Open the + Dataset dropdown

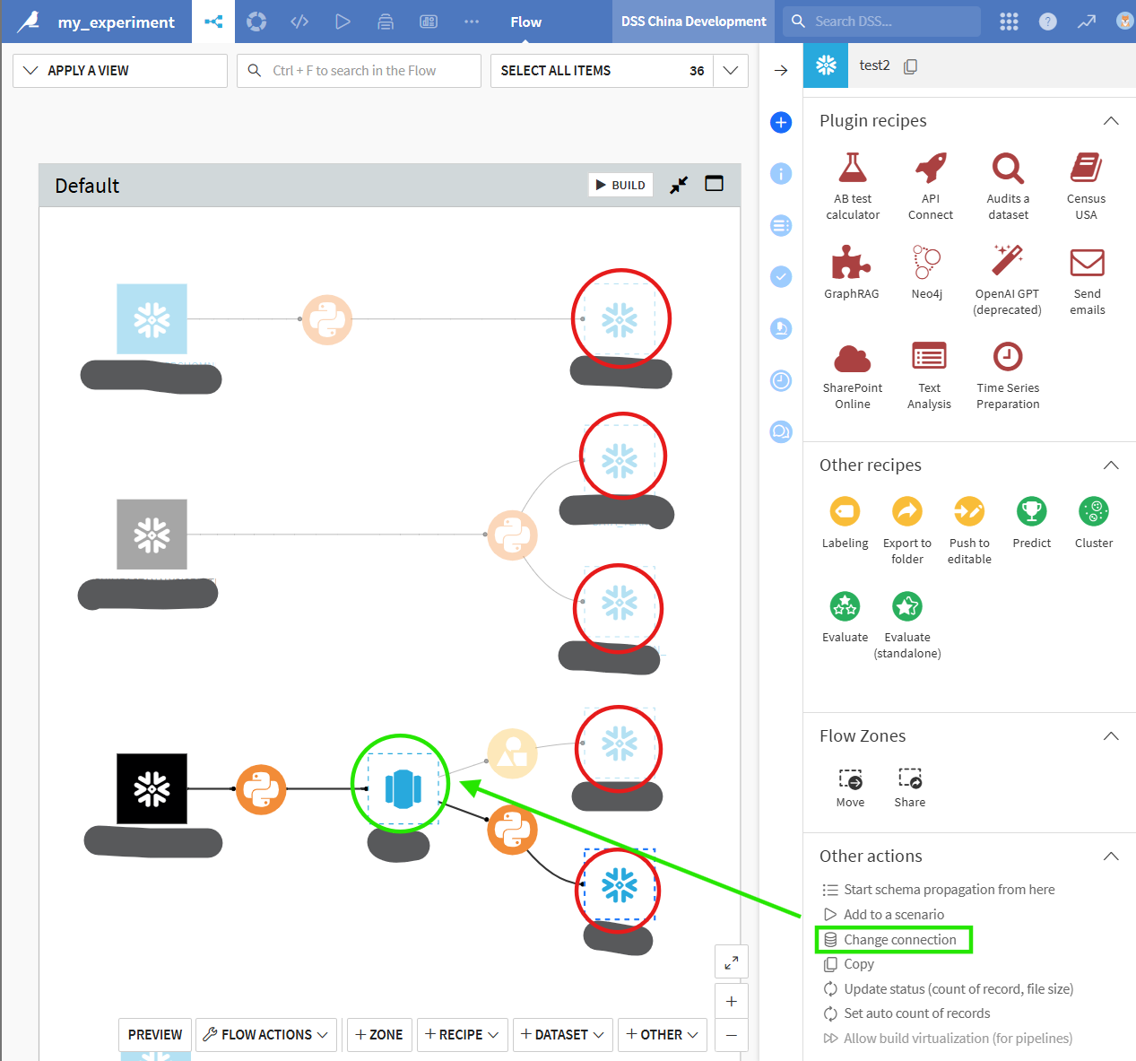[x=562, y=1034]
